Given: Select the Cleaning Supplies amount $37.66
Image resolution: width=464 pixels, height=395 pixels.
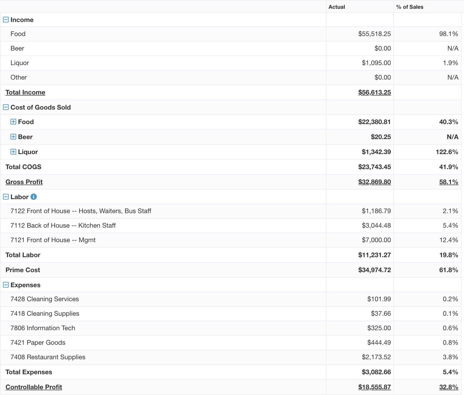Looking at the screenshot, I should pyautogui.click(x=381, y=313).
